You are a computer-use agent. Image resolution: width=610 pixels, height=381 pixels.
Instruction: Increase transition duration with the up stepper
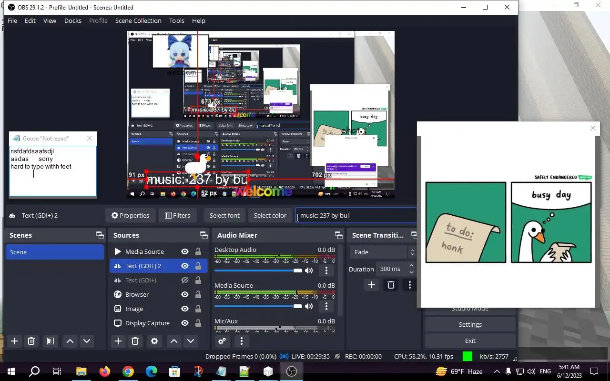(412, 266)
